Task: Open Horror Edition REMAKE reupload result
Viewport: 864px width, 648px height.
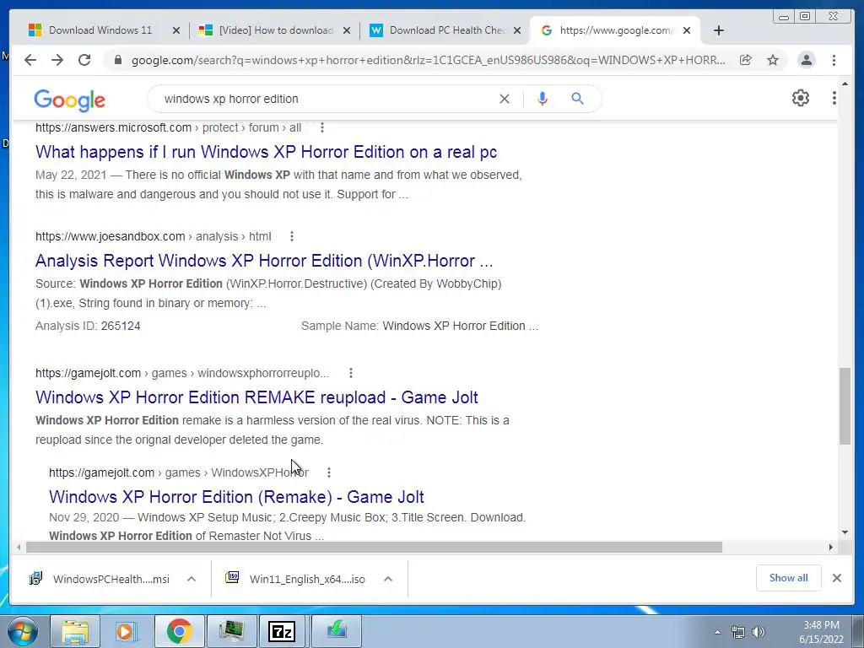Action: pos(256,397)
